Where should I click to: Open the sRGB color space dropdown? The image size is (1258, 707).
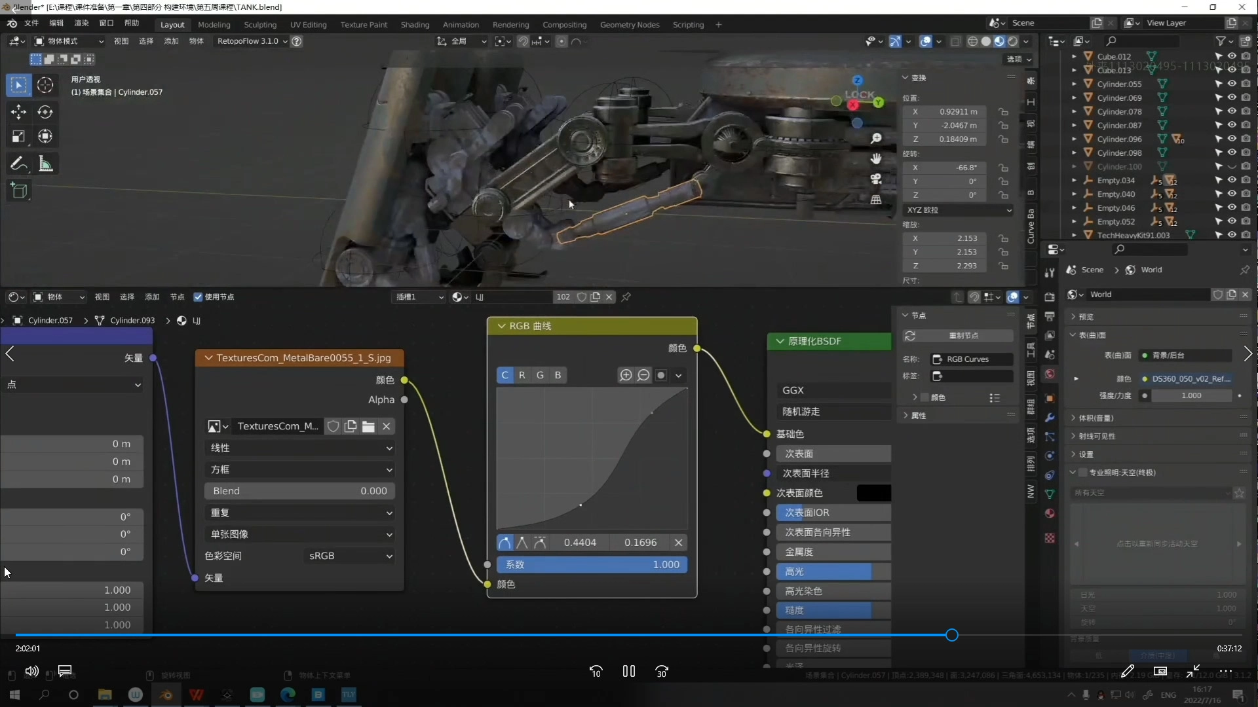[351, 556]
